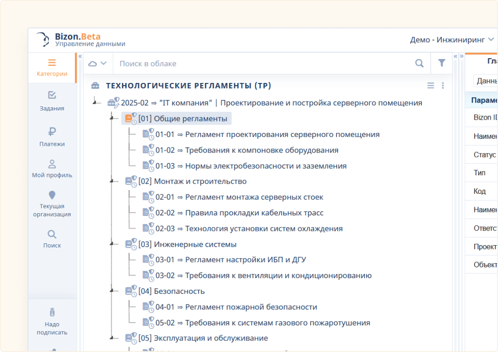This screenshot has width=498, height=352.
Task: Open the three-dot menu near tree header
Action: point(442,85)
